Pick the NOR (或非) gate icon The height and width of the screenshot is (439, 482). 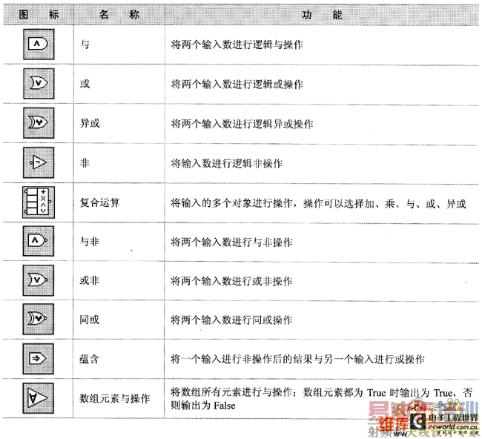pyautogui.click(x=39, y=280)
